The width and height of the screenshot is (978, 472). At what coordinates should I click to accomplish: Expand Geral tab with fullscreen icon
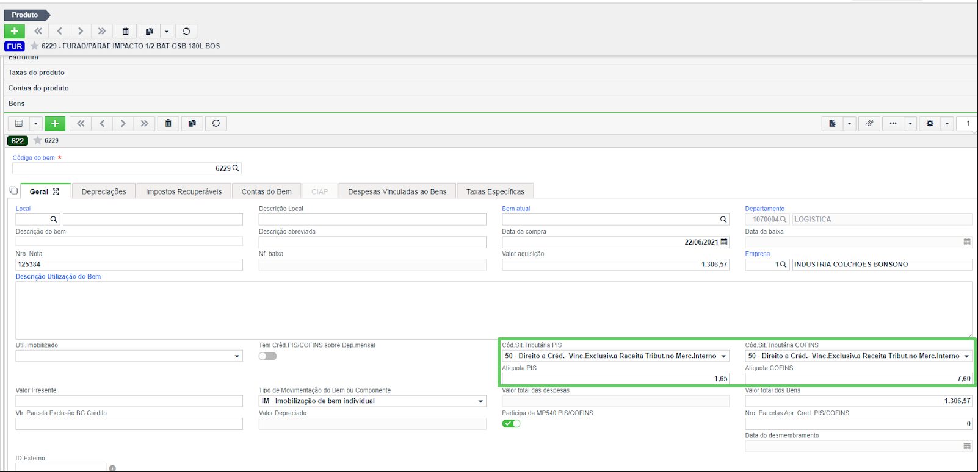click(x=56, y=191)
